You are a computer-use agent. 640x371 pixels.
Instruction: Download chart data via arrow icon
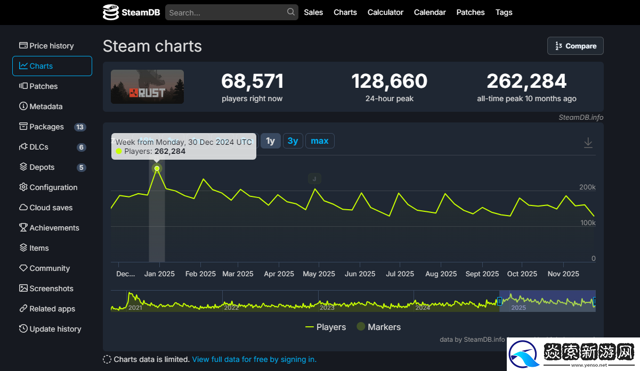[x=588, y=143]
